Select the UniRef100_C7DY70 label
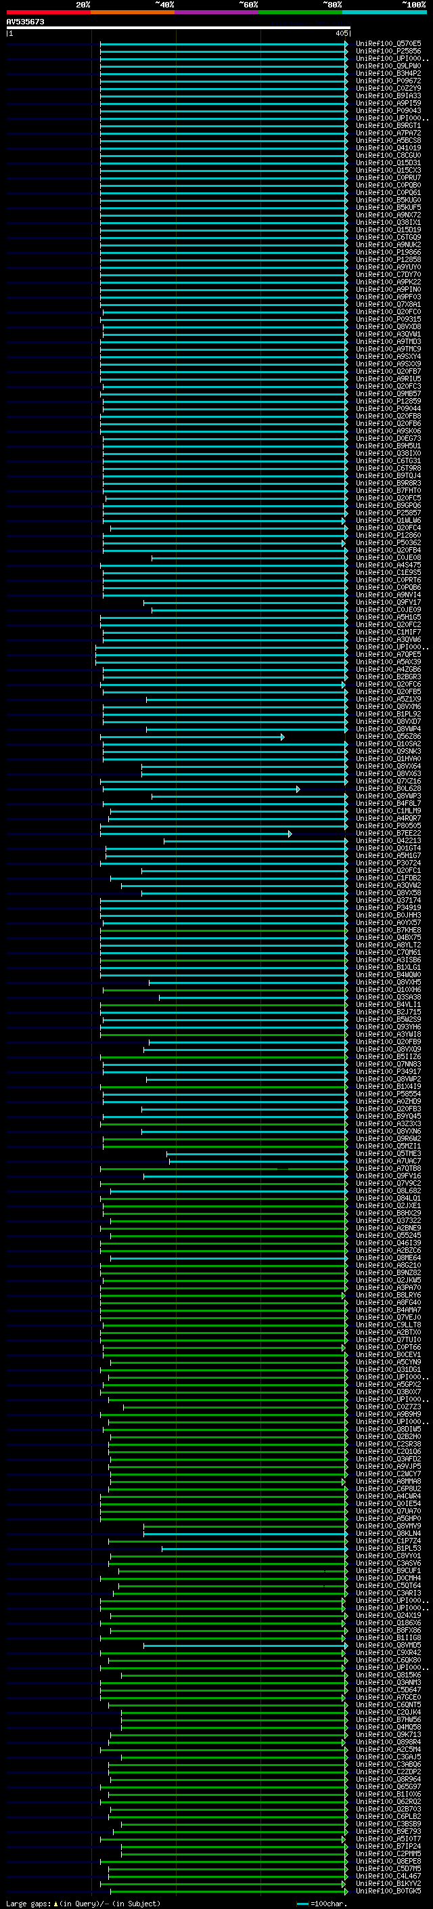The width and height of the screenshot is (433, 1909). tap(388, 274)
